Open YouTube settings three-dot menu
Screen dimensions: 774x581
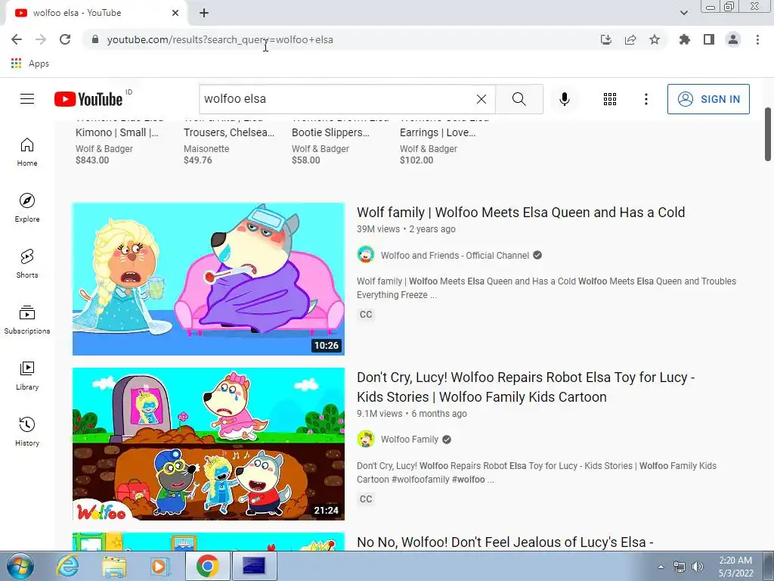[x=646, y=99]
